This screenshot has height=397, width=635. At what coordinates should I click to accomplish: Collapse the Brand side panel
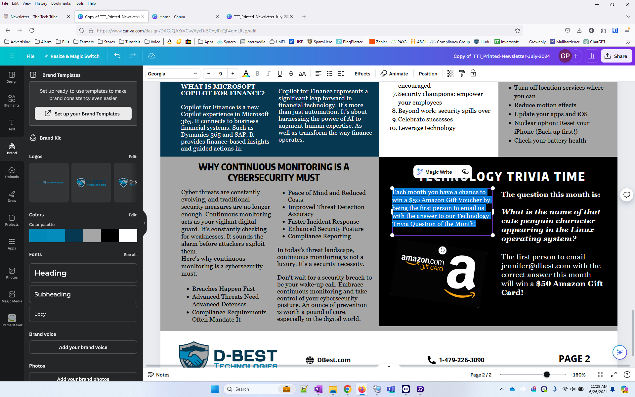pyautogui.click(x=145, y=223)
